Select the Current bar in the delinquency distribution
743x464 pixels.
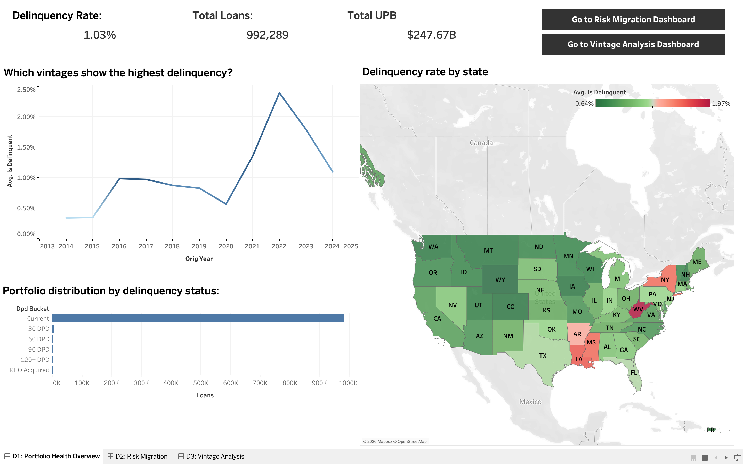(x=198, y=318)
